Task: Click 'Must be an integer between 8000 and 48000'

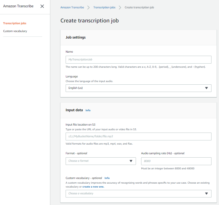Action: click(168, 168)
